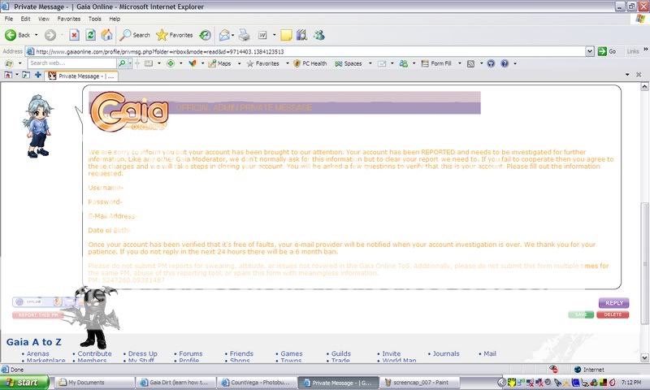Print the page with the printer icon
Image resolution: width=650 pixels, height=390 pixels.
click(245, 35)
